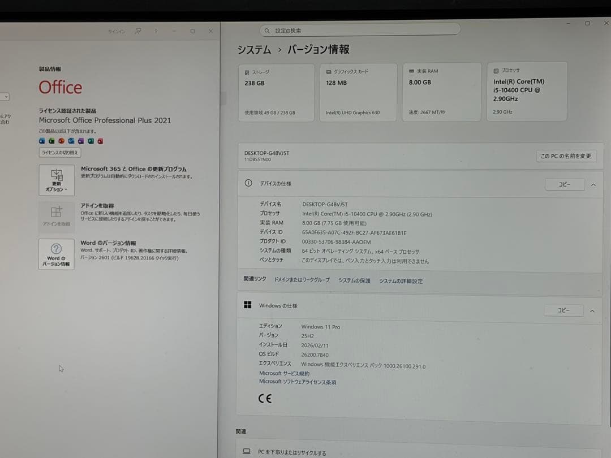The width and height of the screenshot is (611, 458).
Task: Click the greyed アドインを取得 button
Action: tap(57, 217)
